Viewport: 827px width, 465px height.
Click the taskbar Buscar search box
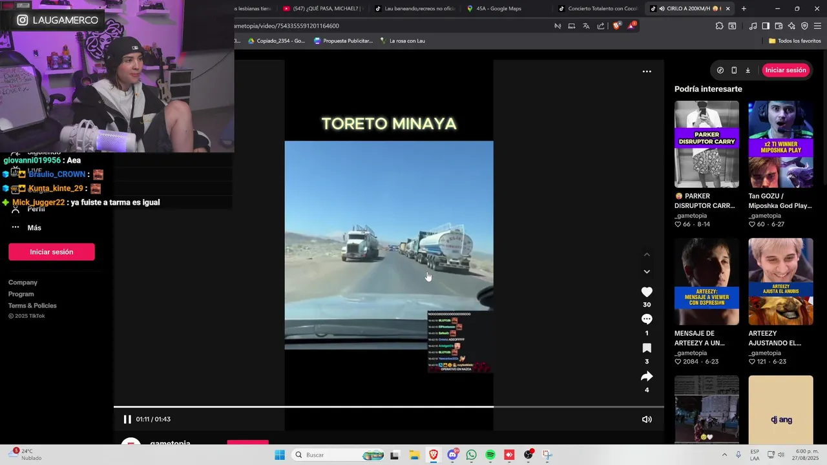[339, 455]
